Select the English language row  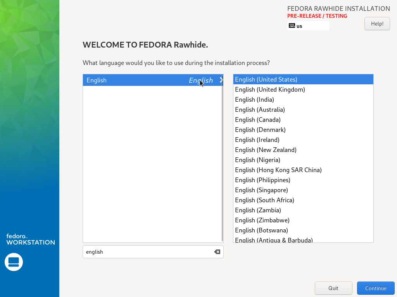[x=153, y=80]
